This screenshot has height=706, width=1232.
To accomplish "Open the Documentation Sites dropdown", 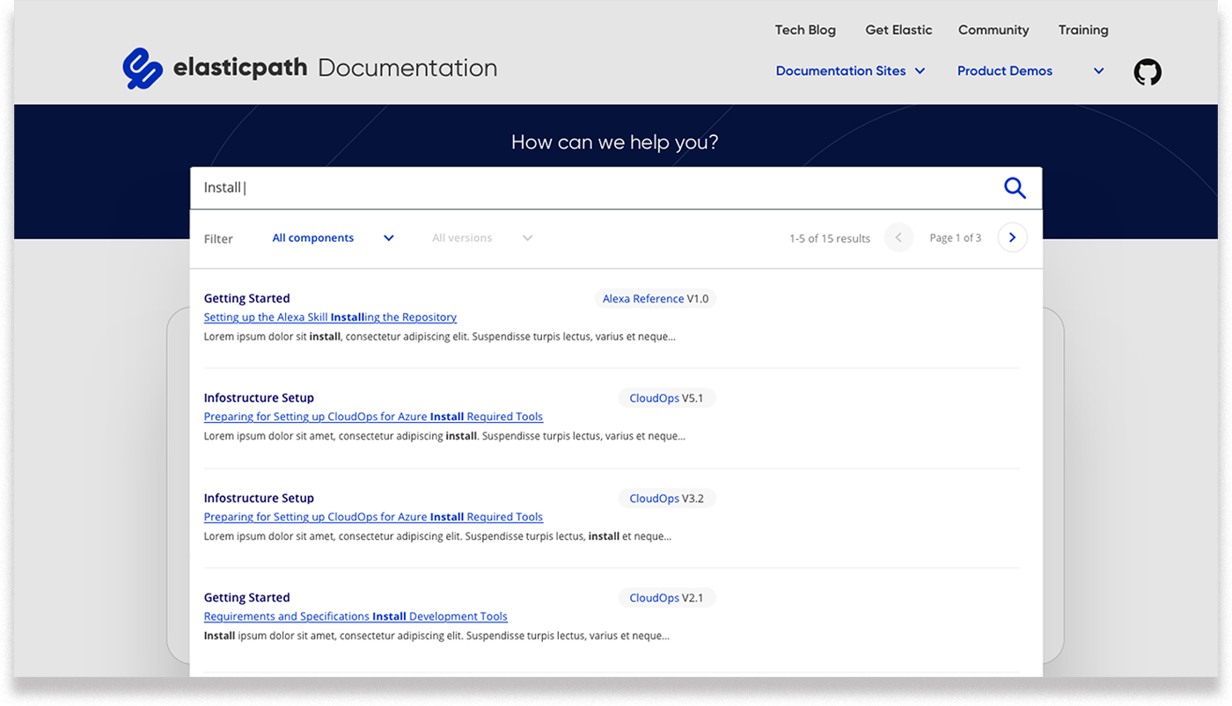I will coord(849,70).
